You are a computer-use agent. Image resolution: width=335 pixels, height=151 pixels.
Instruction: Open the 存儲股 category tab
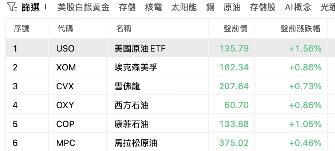[x=263, y=8]
